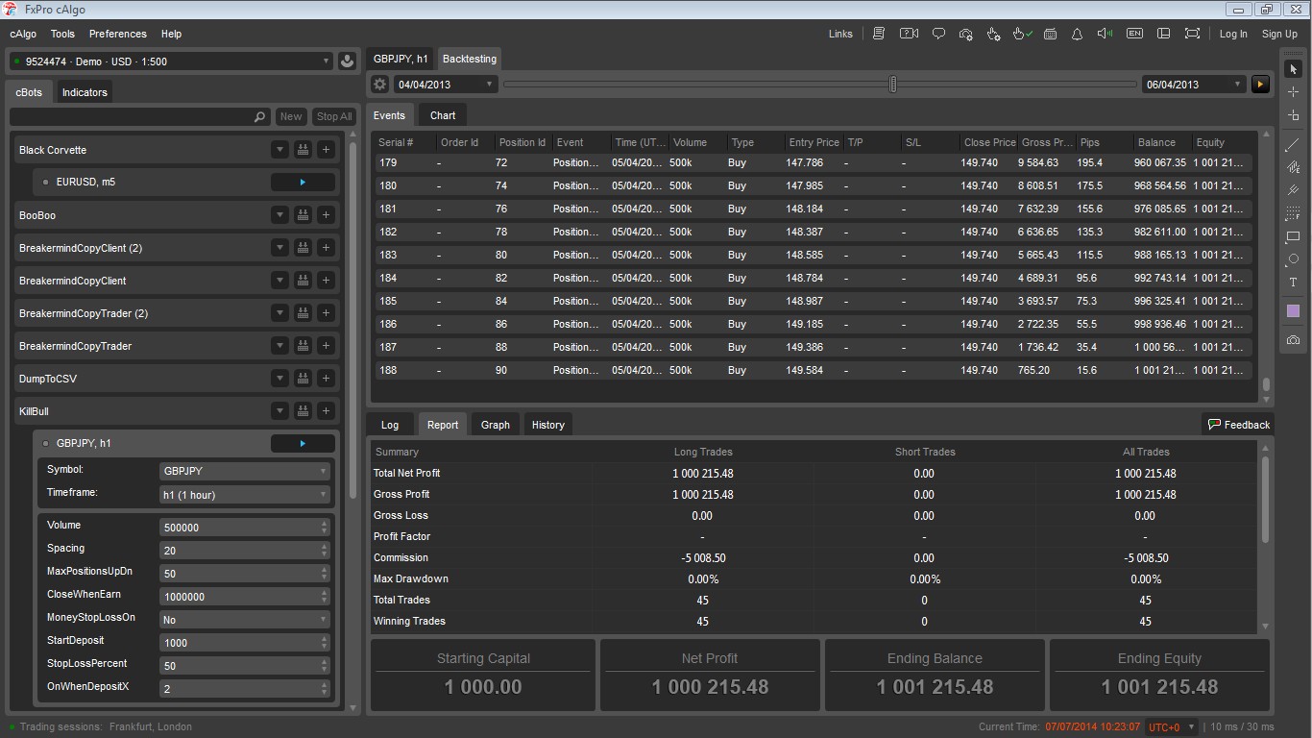Open the Tools menu

[x=62, y=34]
